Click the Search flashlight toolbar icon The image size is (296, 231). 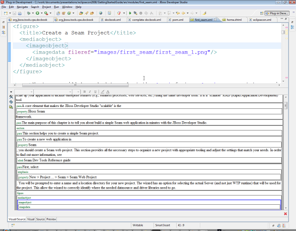click(86, 13)
